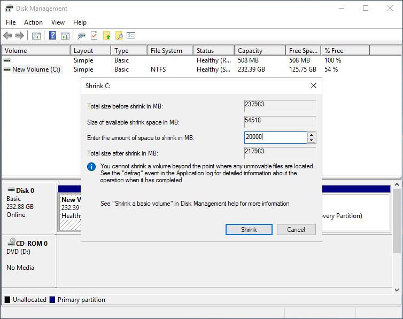Open the Help menu
The image size is (403, 319).
80,22
